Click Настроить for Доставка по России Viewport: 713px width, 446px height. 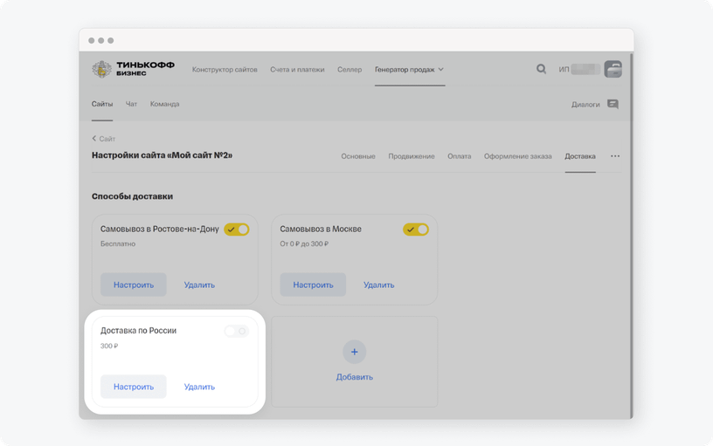134,387
